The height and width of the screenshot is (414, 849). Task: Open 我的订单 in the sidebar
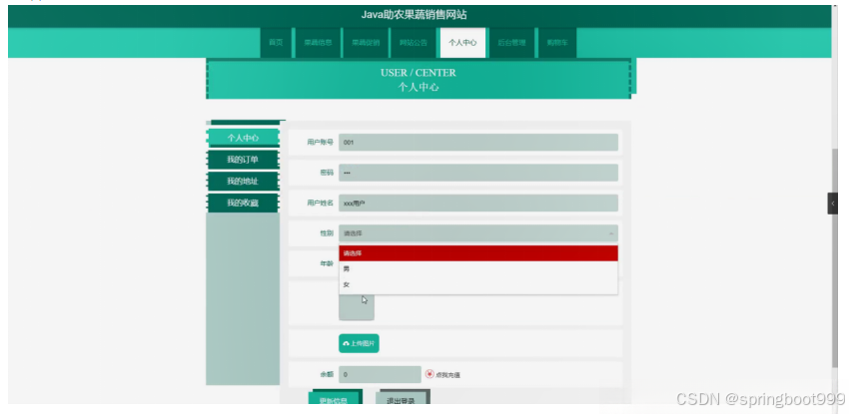coord(243,160)
